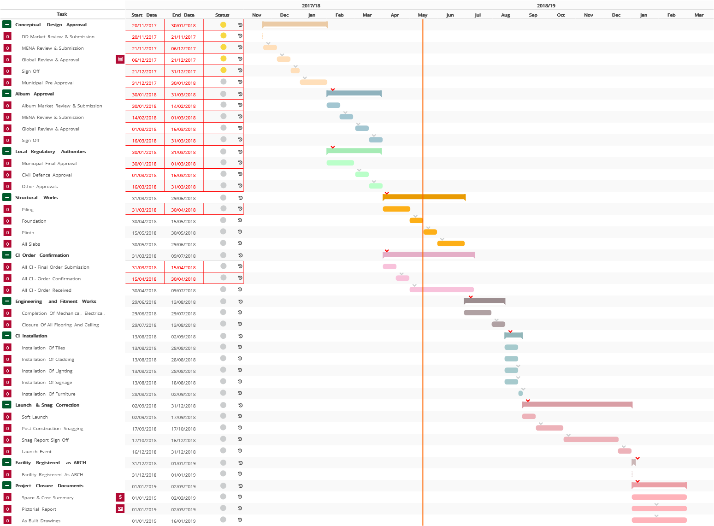Click the history icon on the As Built Drawings row
The image size is (714, 526).
240,520
